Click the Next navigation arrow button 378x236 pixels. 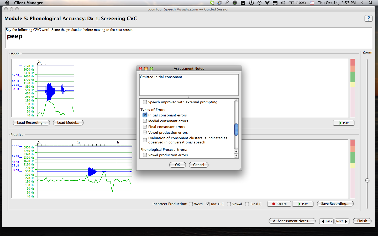pyautogui.click(x=342, y=221)
